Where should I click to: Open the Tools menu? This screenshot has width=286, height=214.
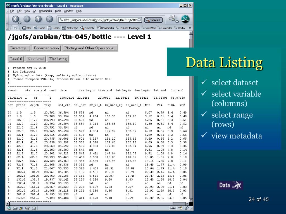[x=58, y=11]
